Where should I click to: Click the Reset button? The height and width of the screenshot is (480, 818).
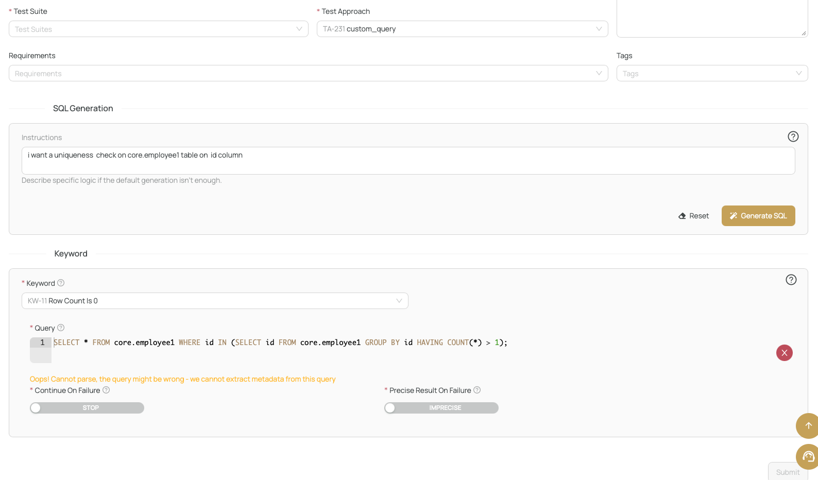click(694, 216)
